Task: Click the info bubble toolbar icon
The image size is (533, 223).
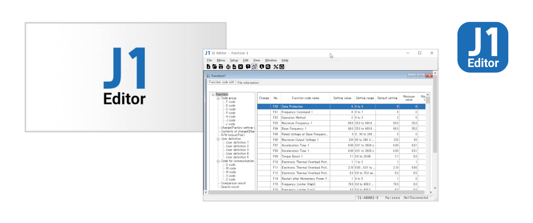Action: (x=262, y=67)
